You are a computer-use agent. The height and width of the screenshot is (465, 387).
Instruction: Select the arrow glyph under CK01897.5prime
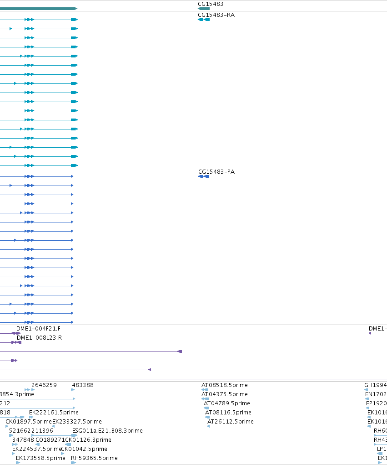coord(7,426)
